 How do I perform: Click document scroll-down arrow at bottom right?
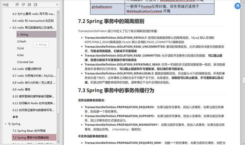pyautogui.click(x=243, y=143)
